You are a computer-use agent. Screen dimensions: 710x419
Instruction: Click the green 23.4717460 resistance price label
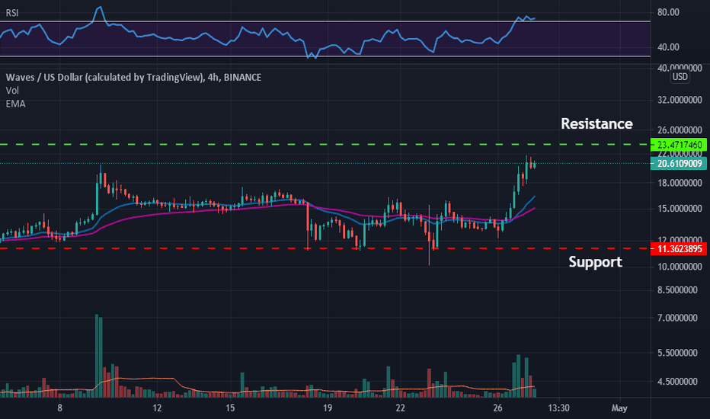(x=679, y=145)
